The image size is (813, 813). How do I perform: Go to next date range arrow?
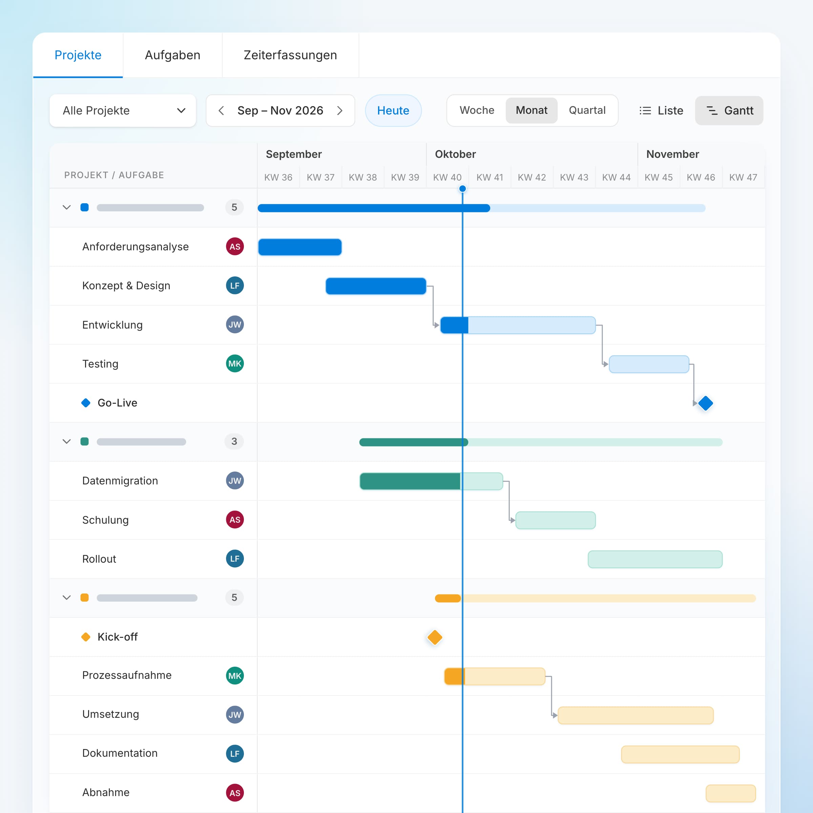click(339, 111)
